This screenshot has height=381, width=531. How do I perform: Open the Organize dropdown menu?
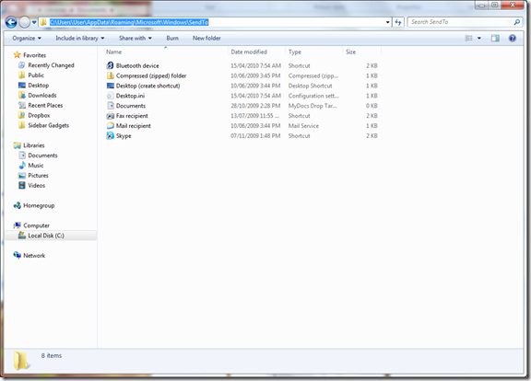27,39
